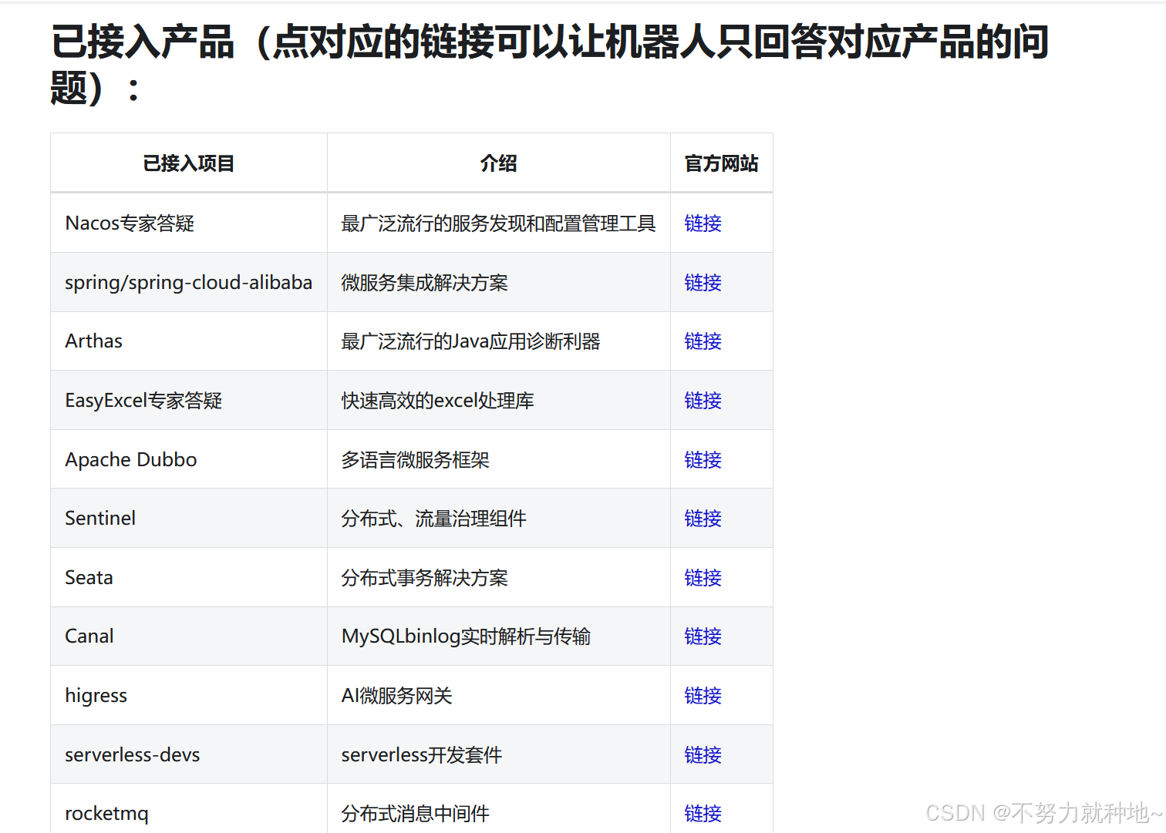
Task: Select the rocketmq project name cell
Action: pyautogui.click(x=189, y=809)
